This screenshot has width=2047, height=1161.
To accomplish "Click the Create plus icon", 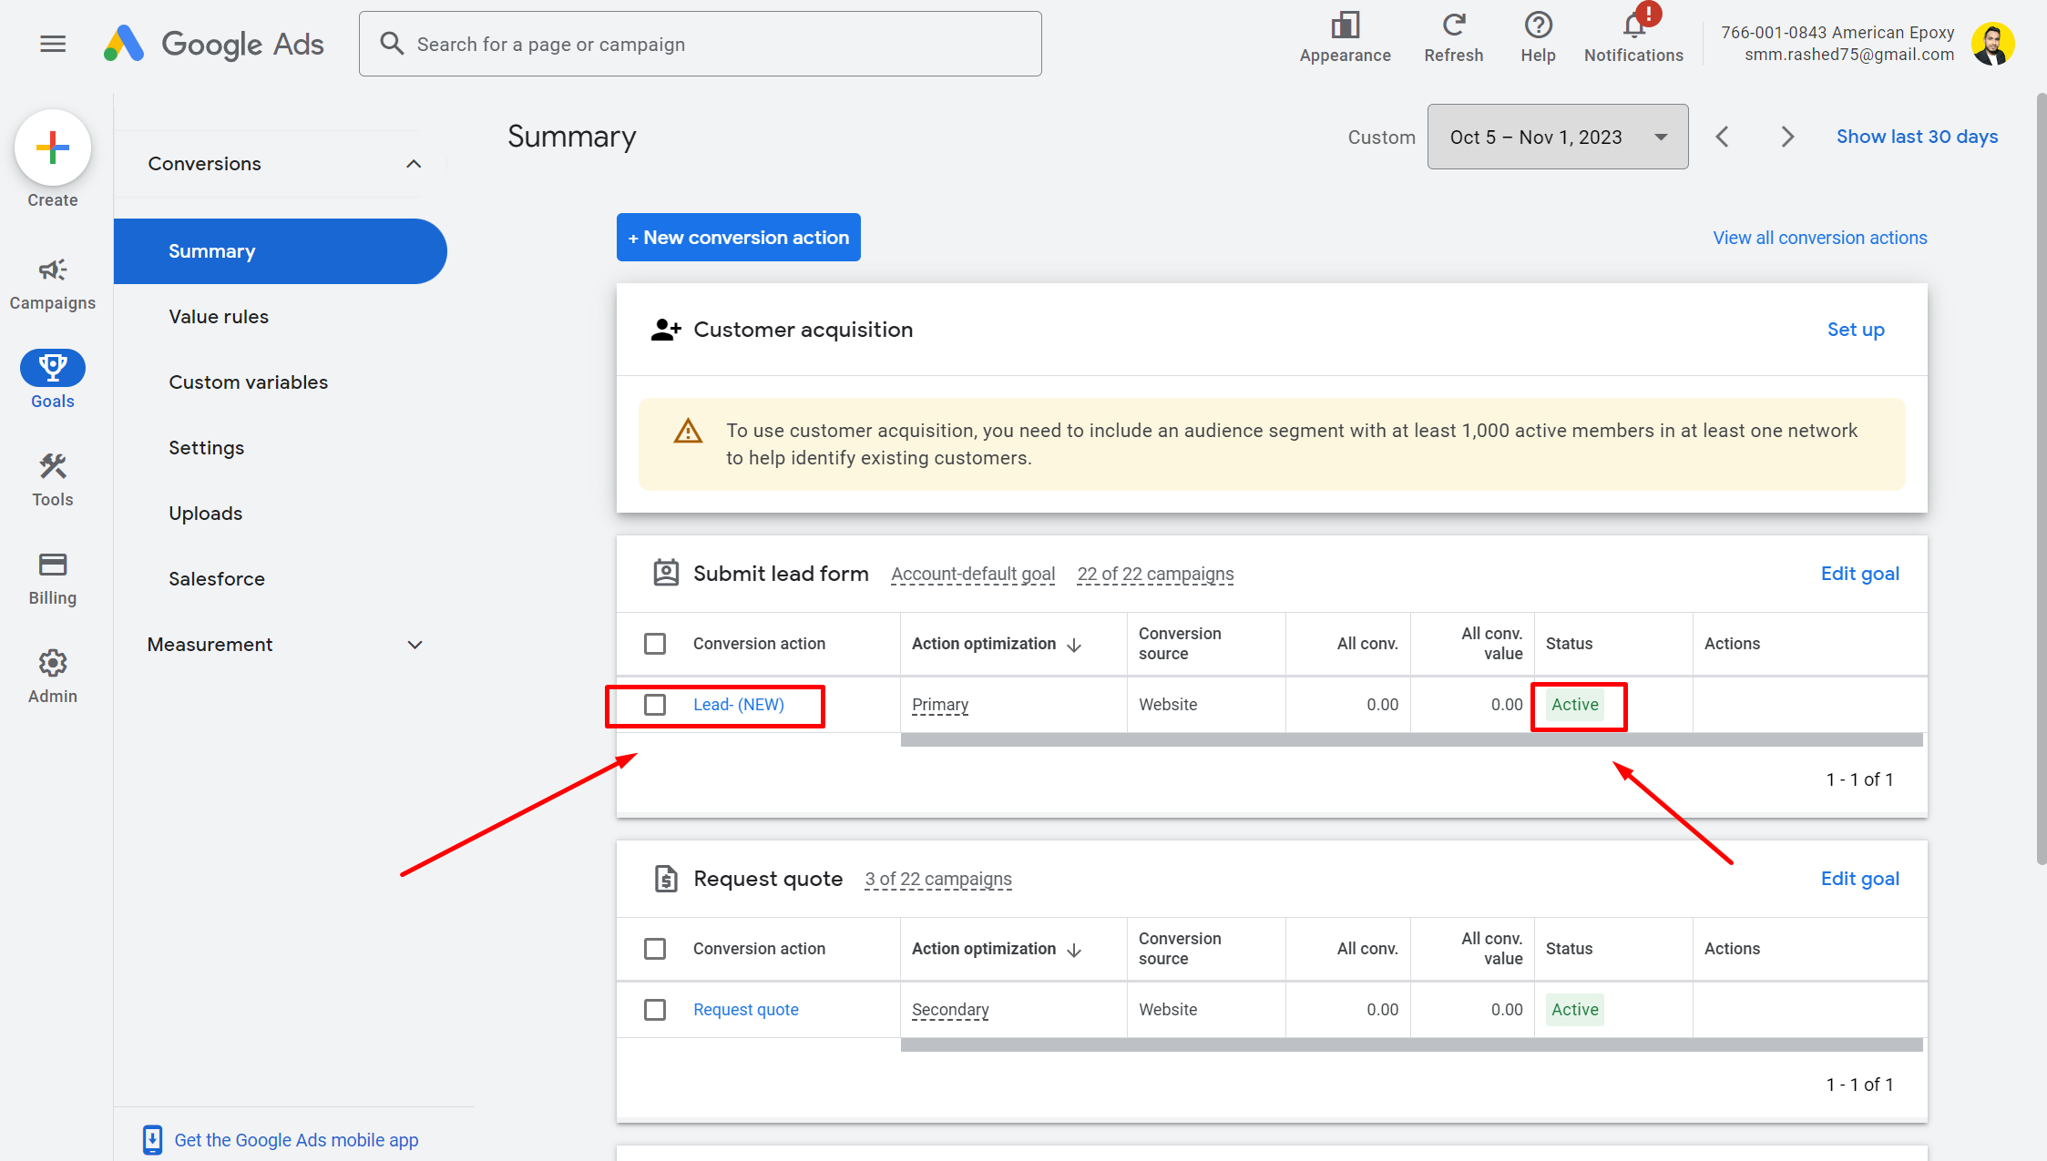I will tap(53, 148).
